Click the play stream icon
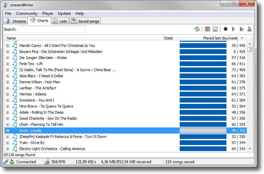Image resolution: width=264 pixels, height=174 pixels. pyautogui.click(x=233, y=29)
